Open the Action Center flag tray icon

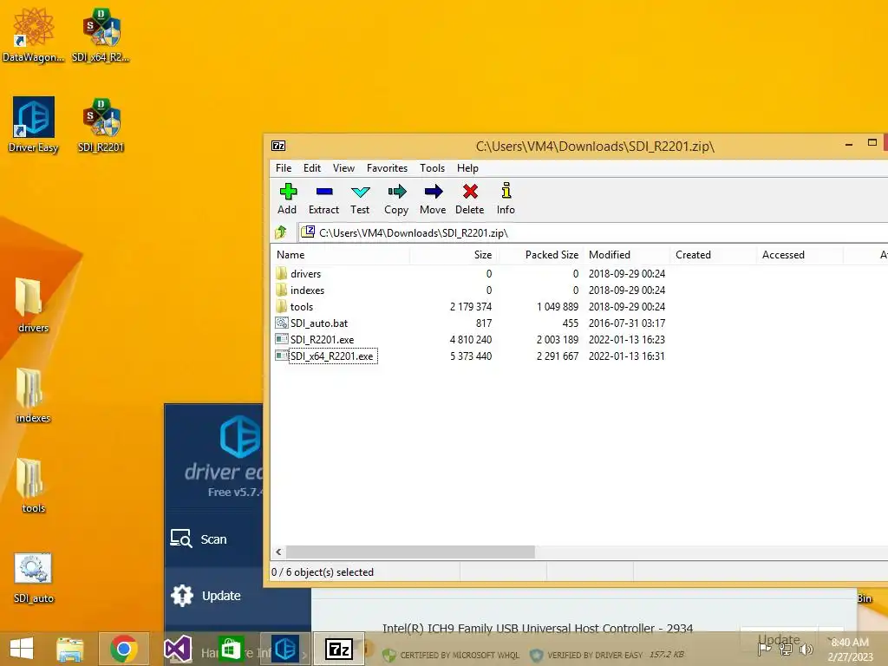(x=764, y=650)
